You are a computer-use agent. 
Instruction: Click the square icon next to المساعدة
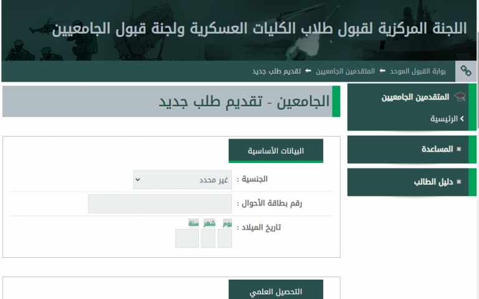(459, 149)
